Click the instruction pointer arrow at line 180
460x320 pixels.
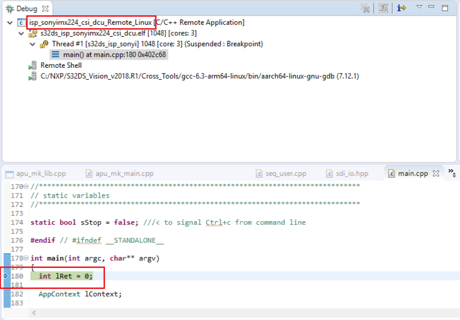[6, 276]
